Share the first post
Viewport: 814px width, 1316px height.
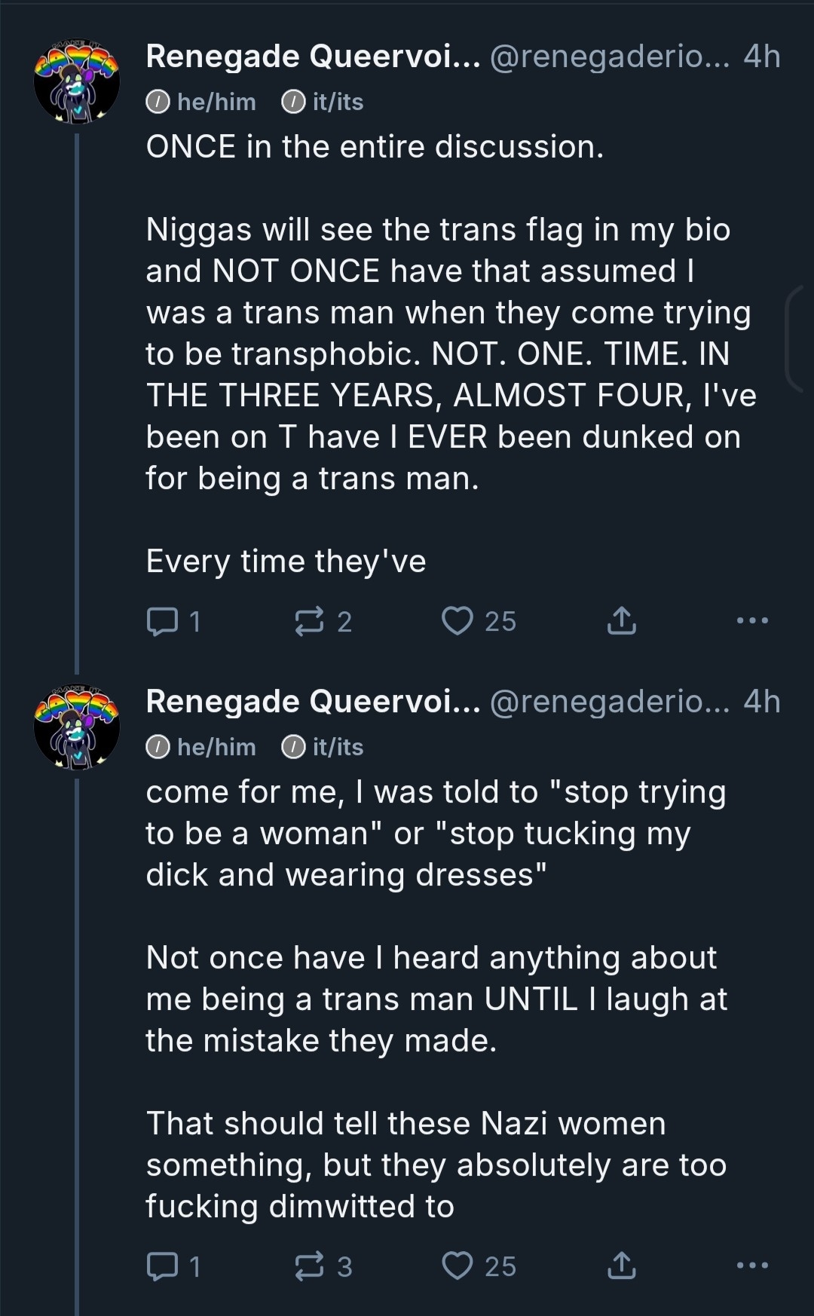pos(621,621)
